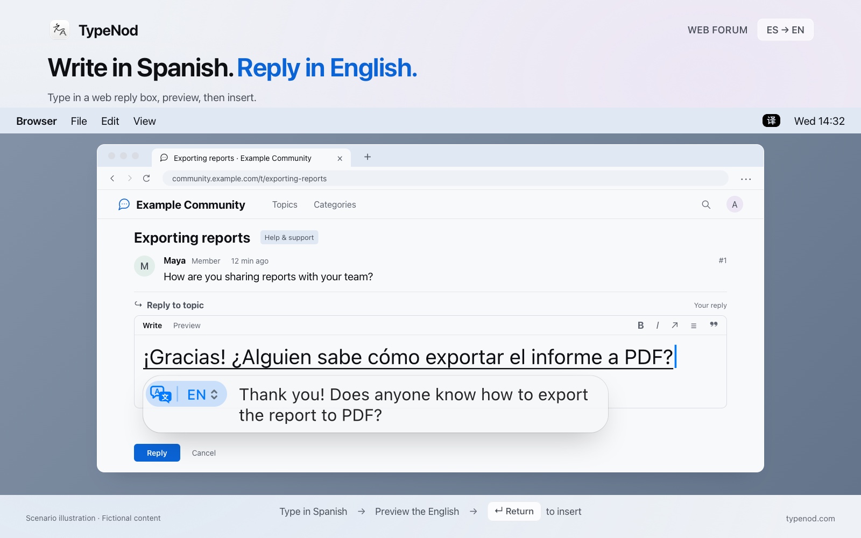Viewport: 861px width, 538px height.
Task: Insert a list in the reply
Action: pos(694,325)
